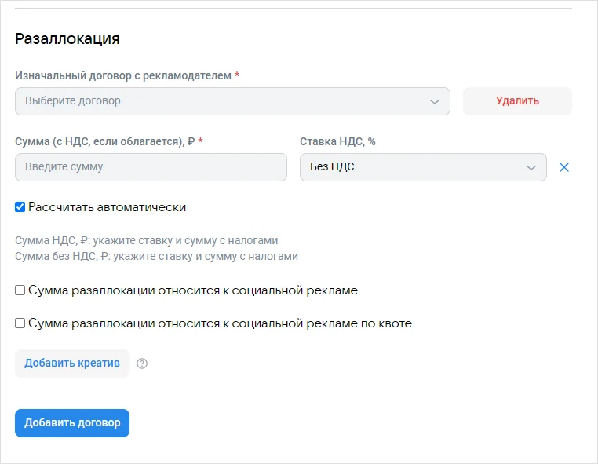The image size is (598, 464).
Task: Click the 'Сумма НДС, ₽' hint text
Action: [147, 240]
